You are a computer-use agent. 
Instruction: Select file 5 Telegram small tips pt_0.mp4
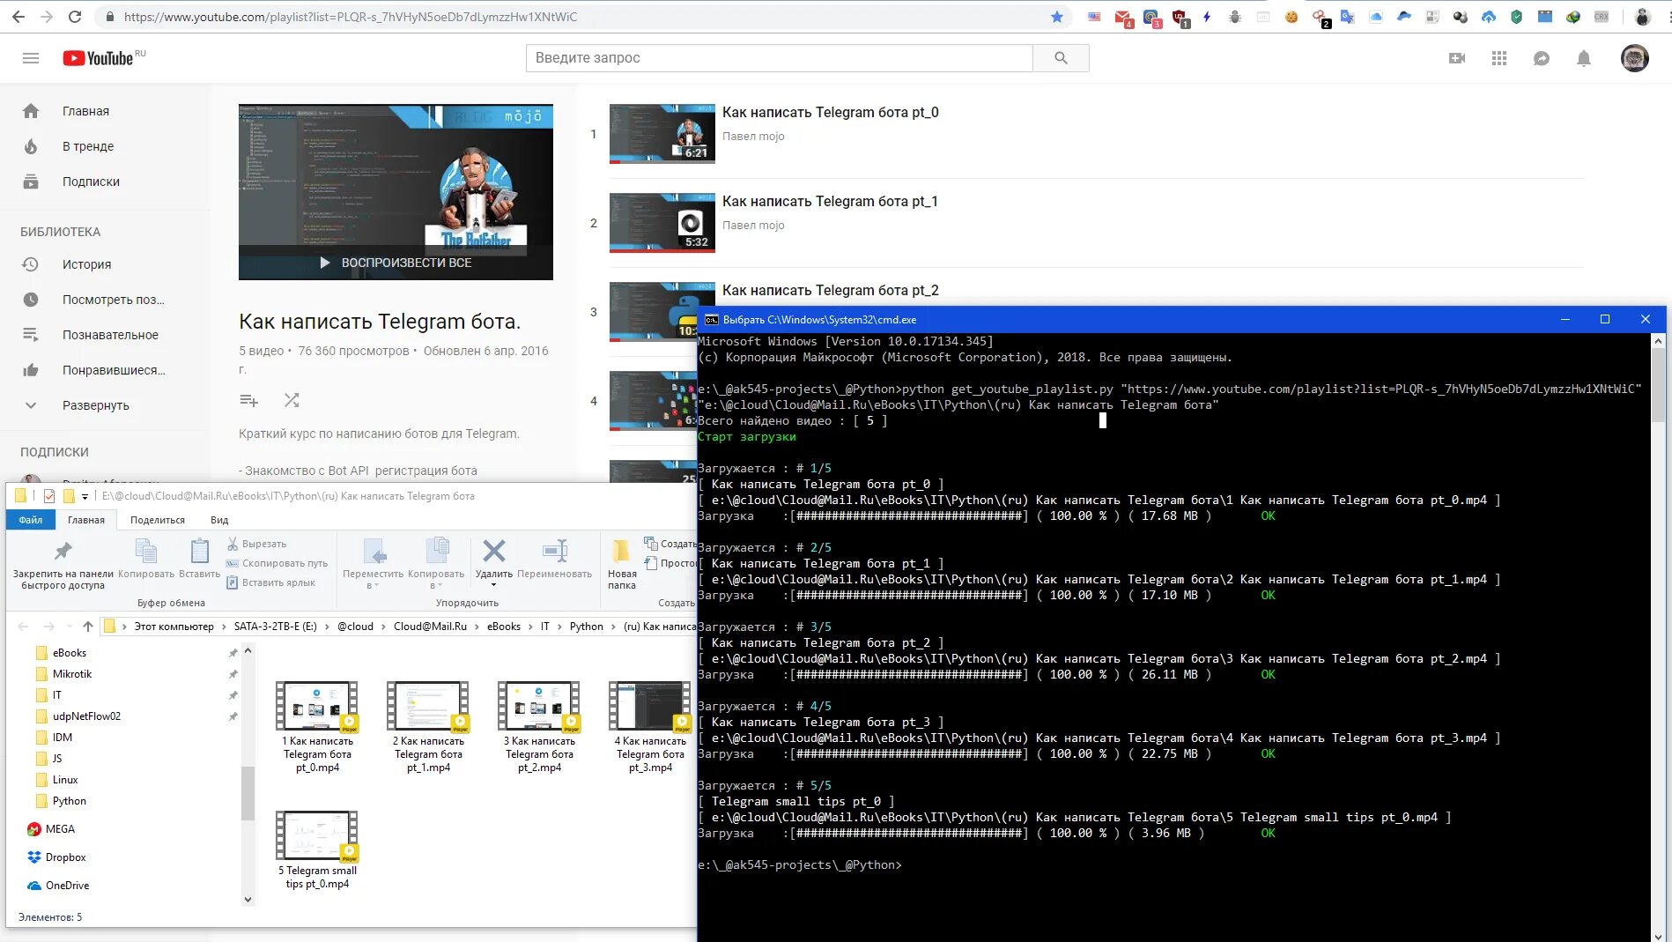pyautogui.click(x=317, y=851)
